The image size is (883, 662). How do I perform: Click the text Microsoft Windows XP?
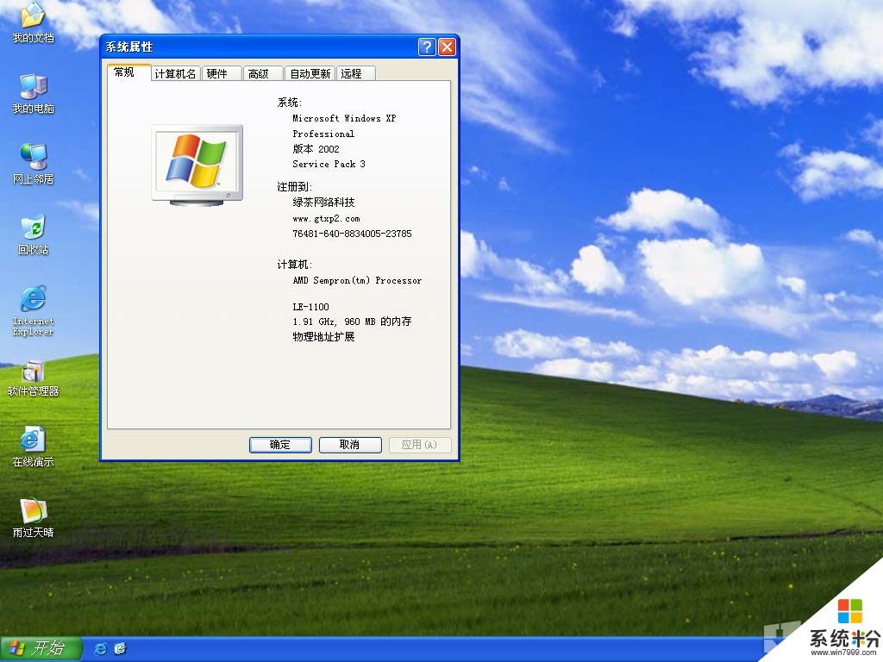tap(344, 118)
